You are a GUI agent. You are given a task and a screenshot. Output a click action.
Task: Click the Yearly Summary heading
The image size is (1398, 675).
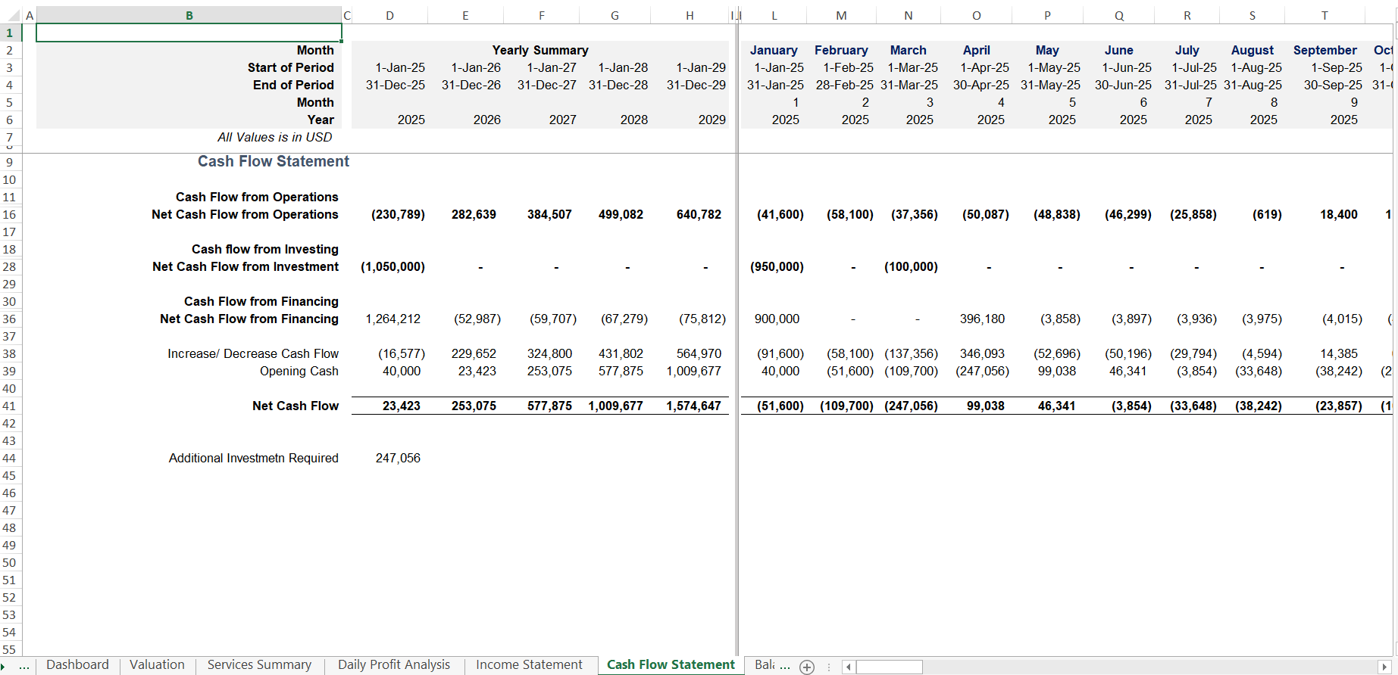pos(540,50)
